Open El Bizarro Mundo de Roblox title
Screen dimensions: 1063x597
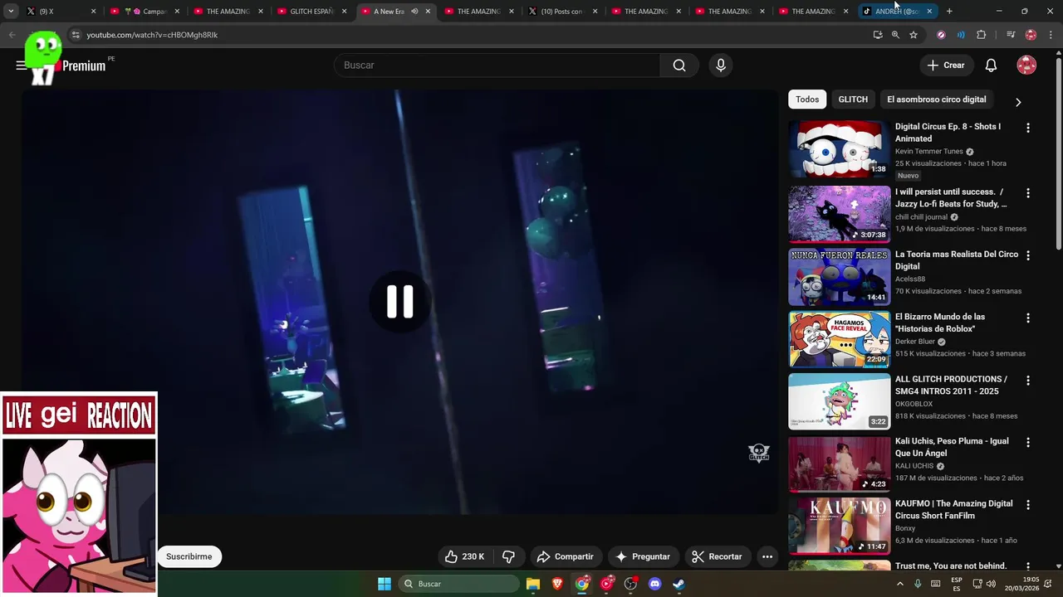[940, 323]
